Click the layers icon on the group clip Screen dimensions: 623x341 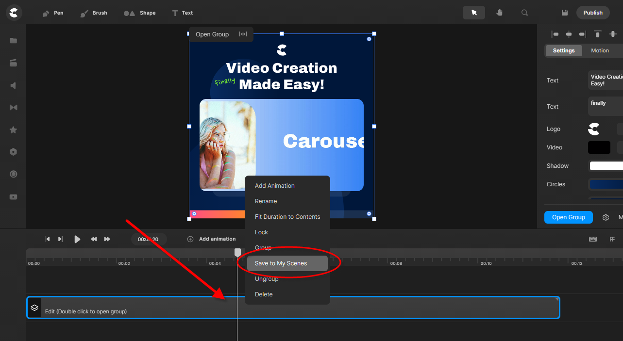[x=34, y=308]
